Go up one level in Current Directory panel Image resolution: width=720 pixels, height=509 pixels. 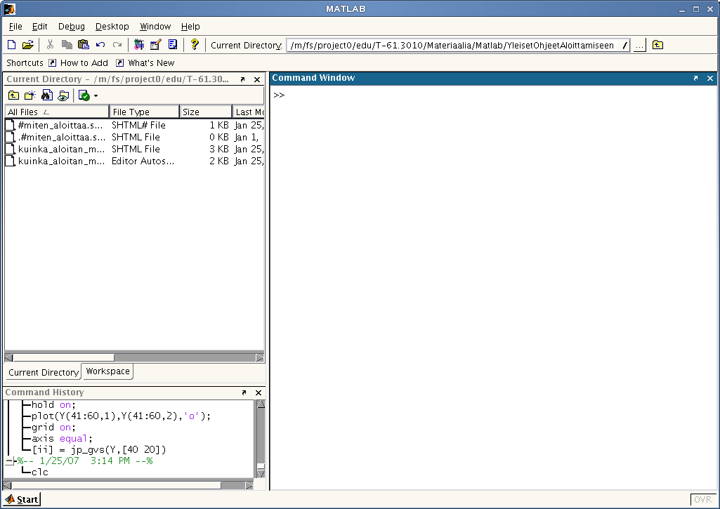pos(13,95)
